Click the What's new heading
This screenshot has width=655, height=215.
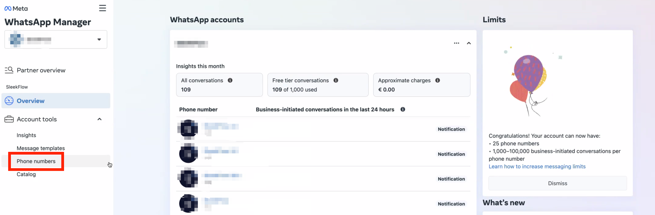pyautogui.click(x=504, y=203)
